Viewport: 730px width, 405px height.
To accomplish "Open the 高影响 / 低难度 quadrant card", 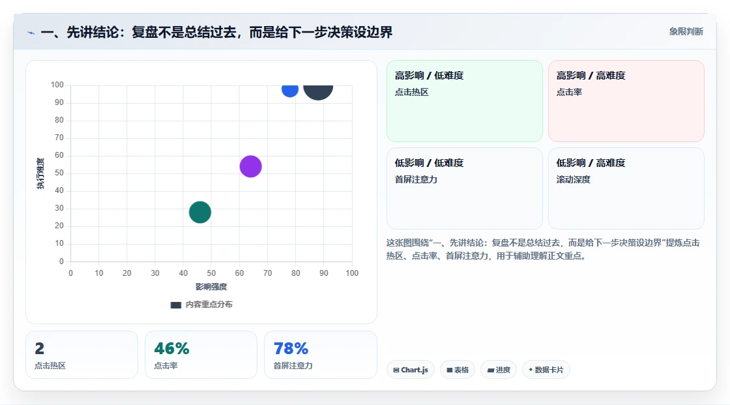I will pos(465,101).
